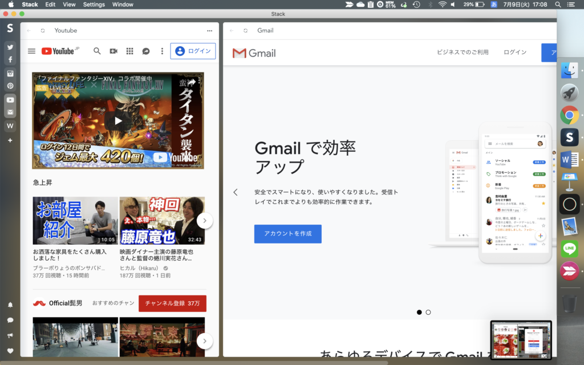Add a new app with the plus icon
This screenshot has width=584, height=365.
pyautogui.click(x=10, y=140)
